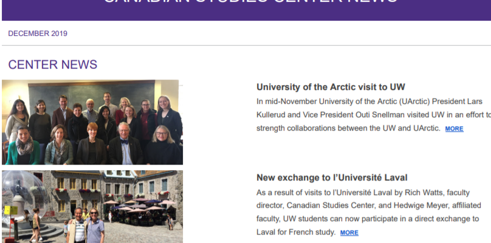
Task: Open the Quebec stone square photo thumbnail
Action: (x=92, y=207)
